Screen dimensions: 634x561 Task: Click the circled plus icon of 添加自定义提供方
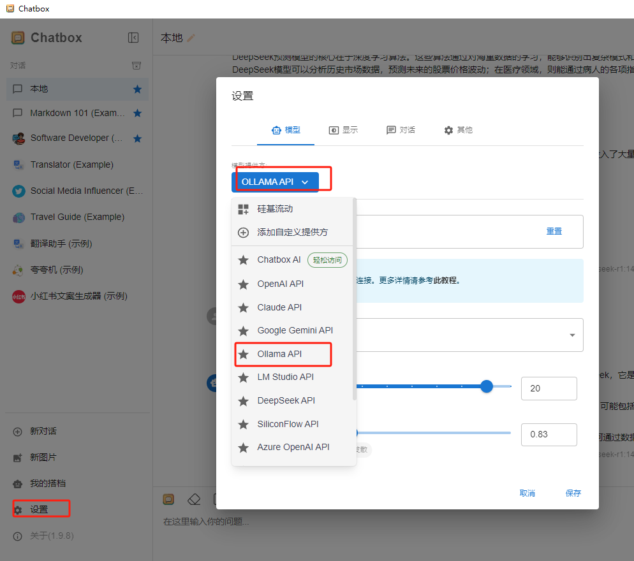point(243,233)
